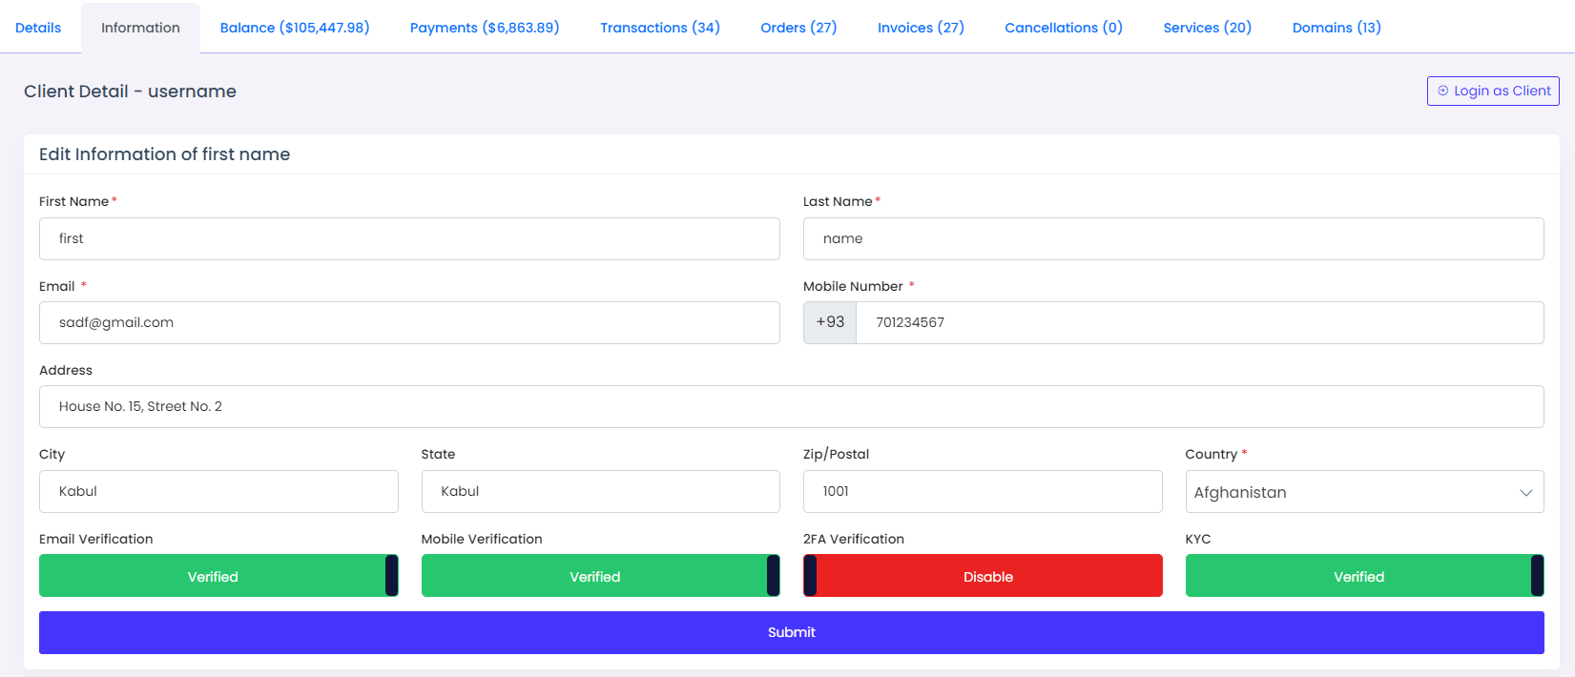Image resolution: width=1575 pixels, height=677 pixels.
Task: Select the Invoices (27) tab
Action: click(x=921, y=28)
